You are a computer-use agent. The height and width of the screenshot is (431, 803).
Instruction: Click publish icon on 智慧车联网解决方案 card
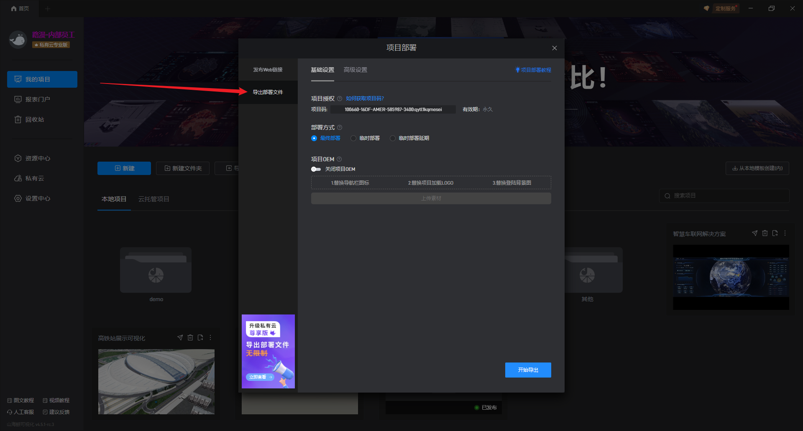point(755,233)
